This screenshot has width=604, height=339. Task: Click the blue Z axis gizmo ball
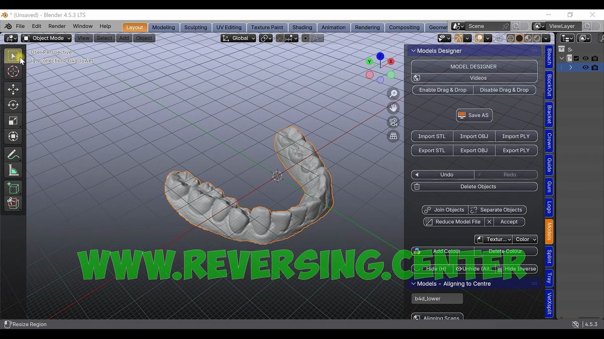pos(380,57)
